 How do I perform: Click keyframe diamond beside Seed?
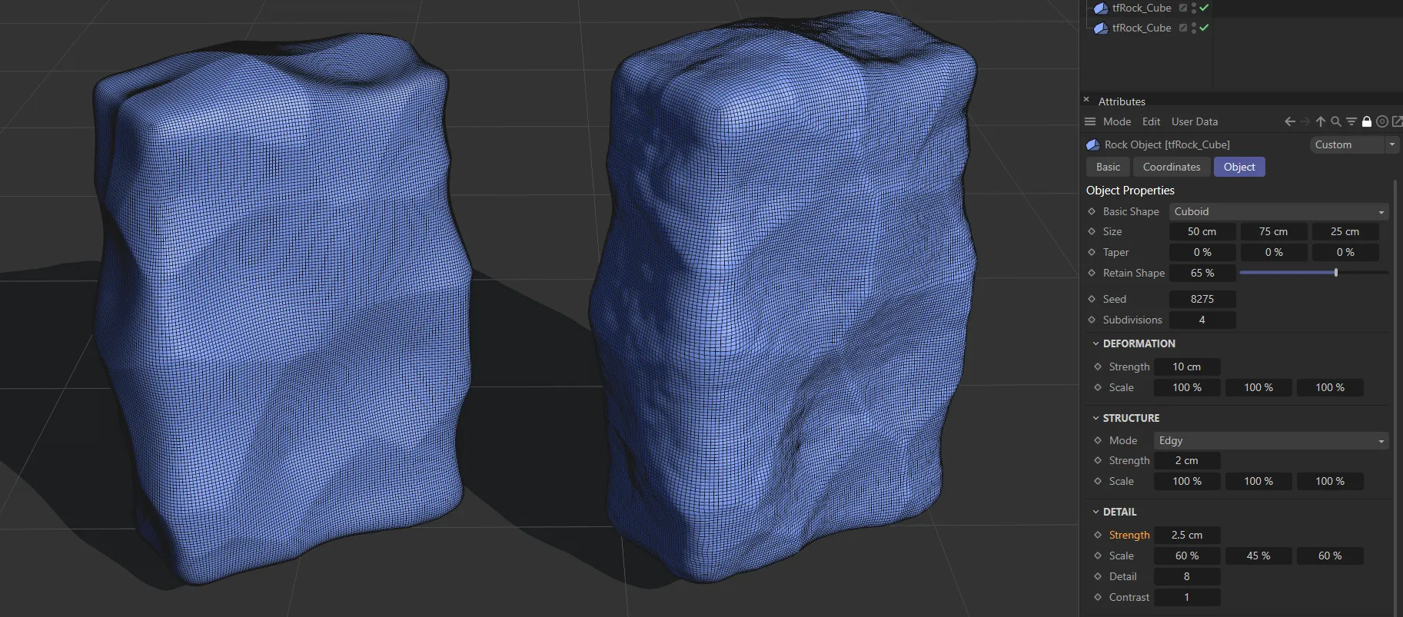(x=1092, y=299)
